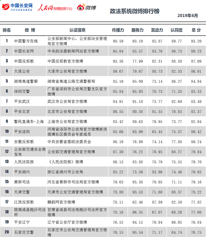Click 石家庄交警 in row 20
The height and width of the screenshot is (237, 206).
(x=24, y=232)
